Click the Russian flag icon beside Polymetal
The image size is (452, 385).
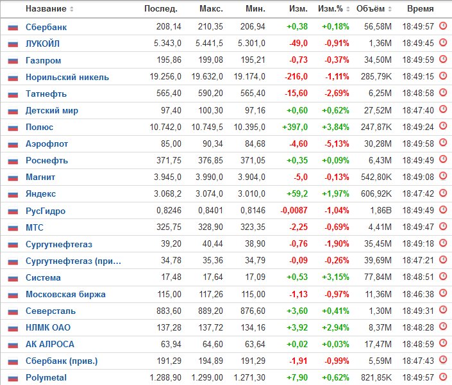click(x=13, y=379)
